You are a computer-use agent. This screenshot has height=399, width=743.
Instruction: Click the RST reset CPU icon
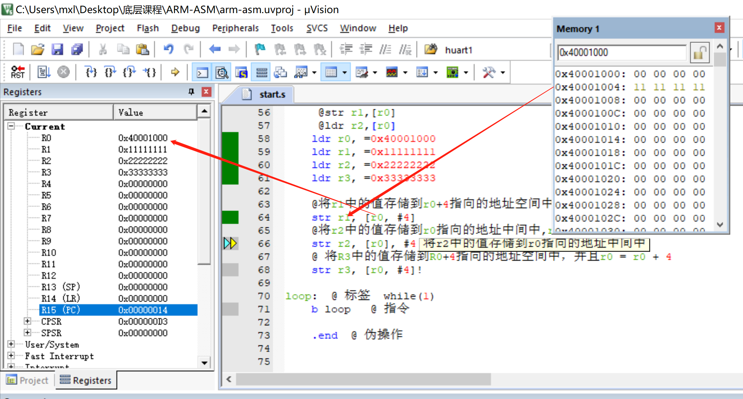[17, 72]
